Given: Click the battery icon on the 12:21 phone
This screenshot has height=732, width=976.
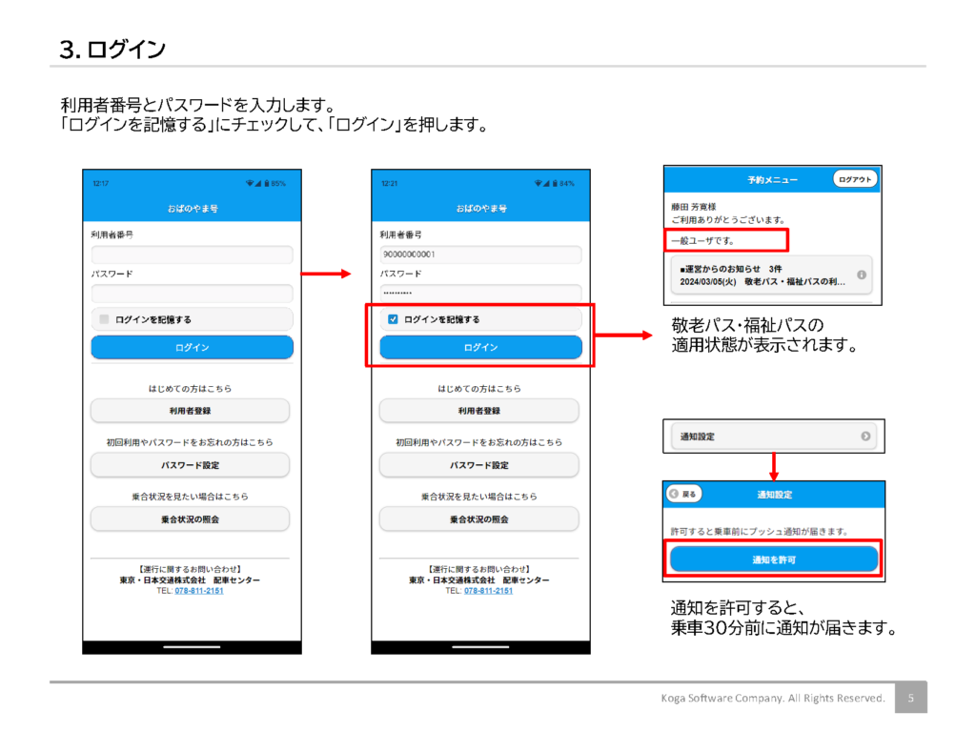Looking at the screenshot, I should (x=554, y=183).
